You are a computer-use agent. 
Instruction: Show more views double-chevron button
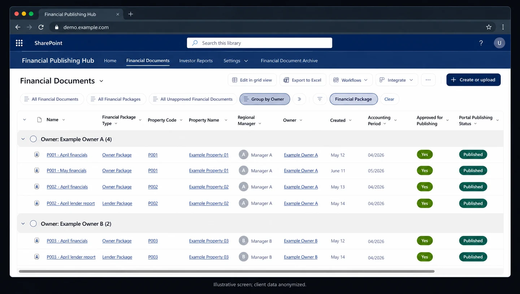[299, 99]
